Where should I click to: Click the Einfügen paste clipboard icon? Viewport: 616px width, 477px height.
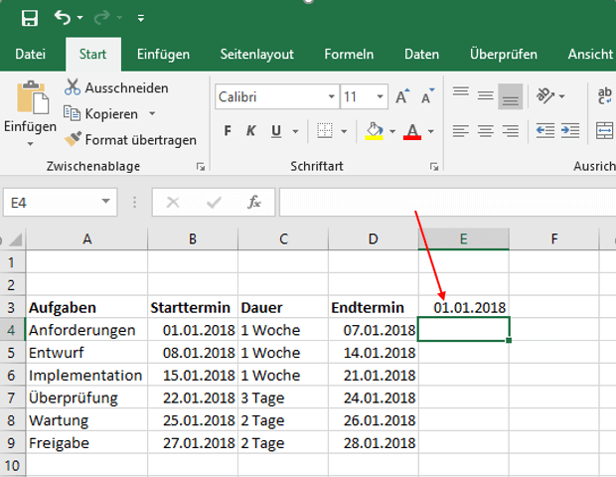30,100
